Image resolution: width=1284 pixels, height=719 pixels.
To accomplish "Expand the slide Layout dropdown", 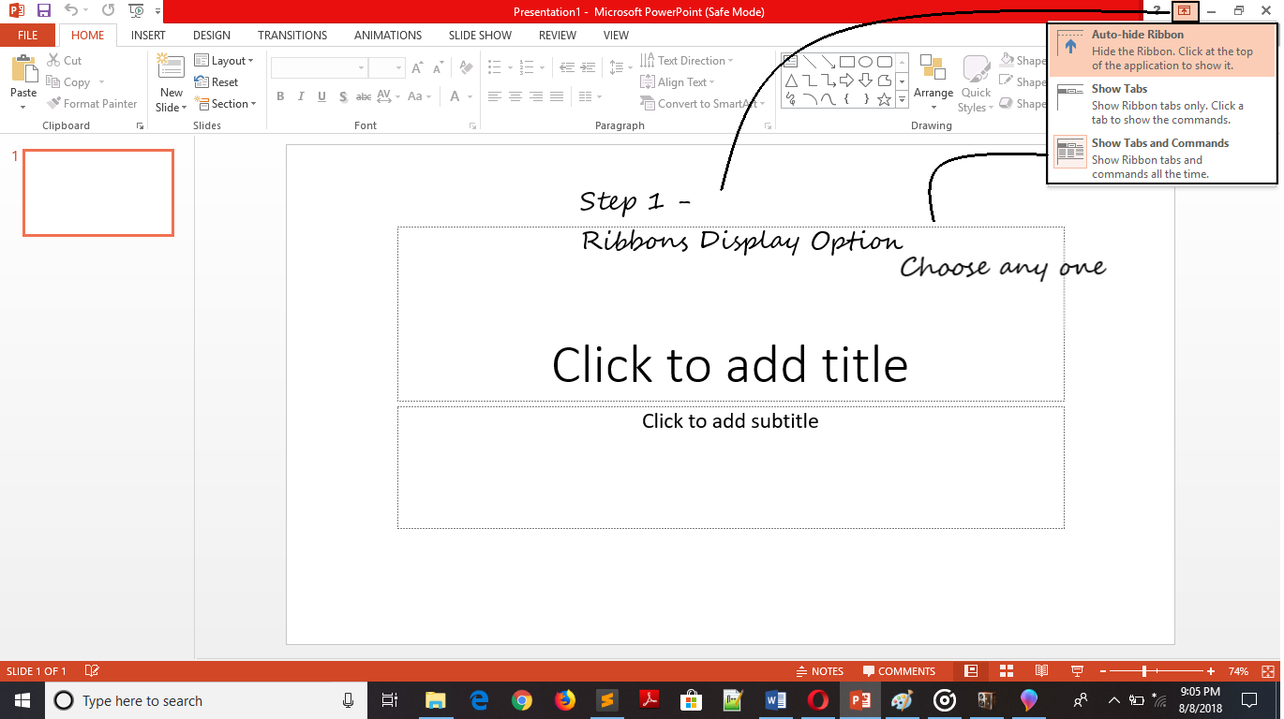I will (x=225, y=61).
